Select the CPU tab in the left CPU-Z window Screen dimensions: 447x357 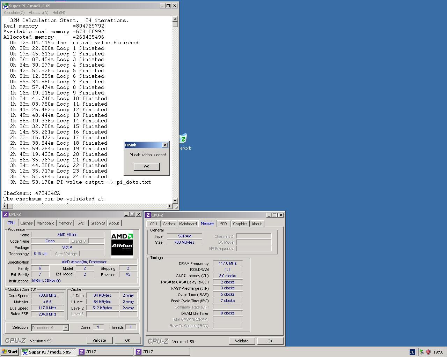(x=11, y=223)
